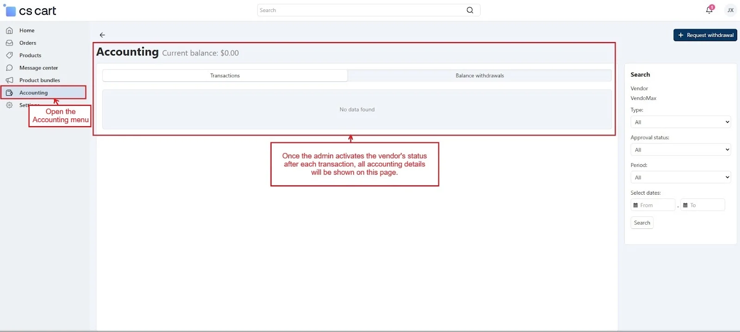Viewport: 740px width, 332px height.
Task: Click the To date input
Action: pos(703,205)
